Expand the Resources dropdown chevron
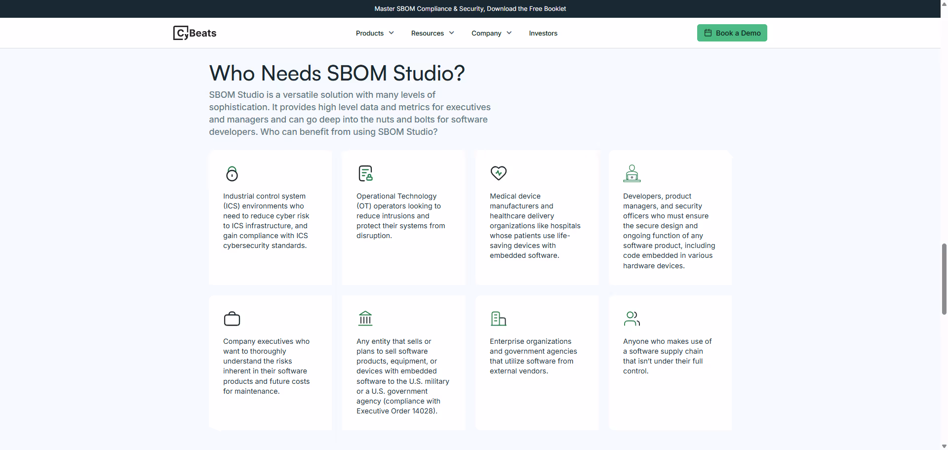Viewport: 948px width, 450px height. 452,33
